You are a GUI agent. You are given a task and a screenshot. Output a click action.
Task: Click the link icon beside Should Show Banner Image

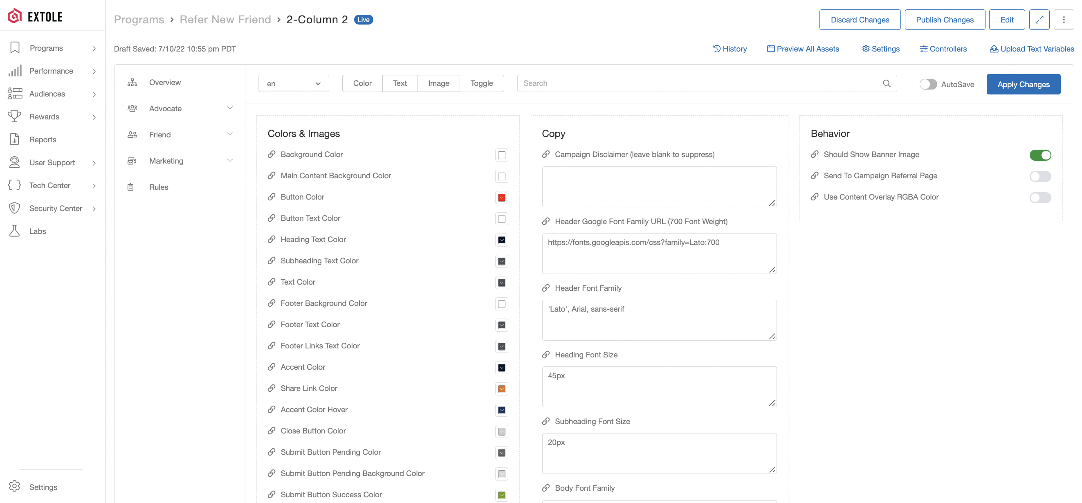click(x=815, y=154)
